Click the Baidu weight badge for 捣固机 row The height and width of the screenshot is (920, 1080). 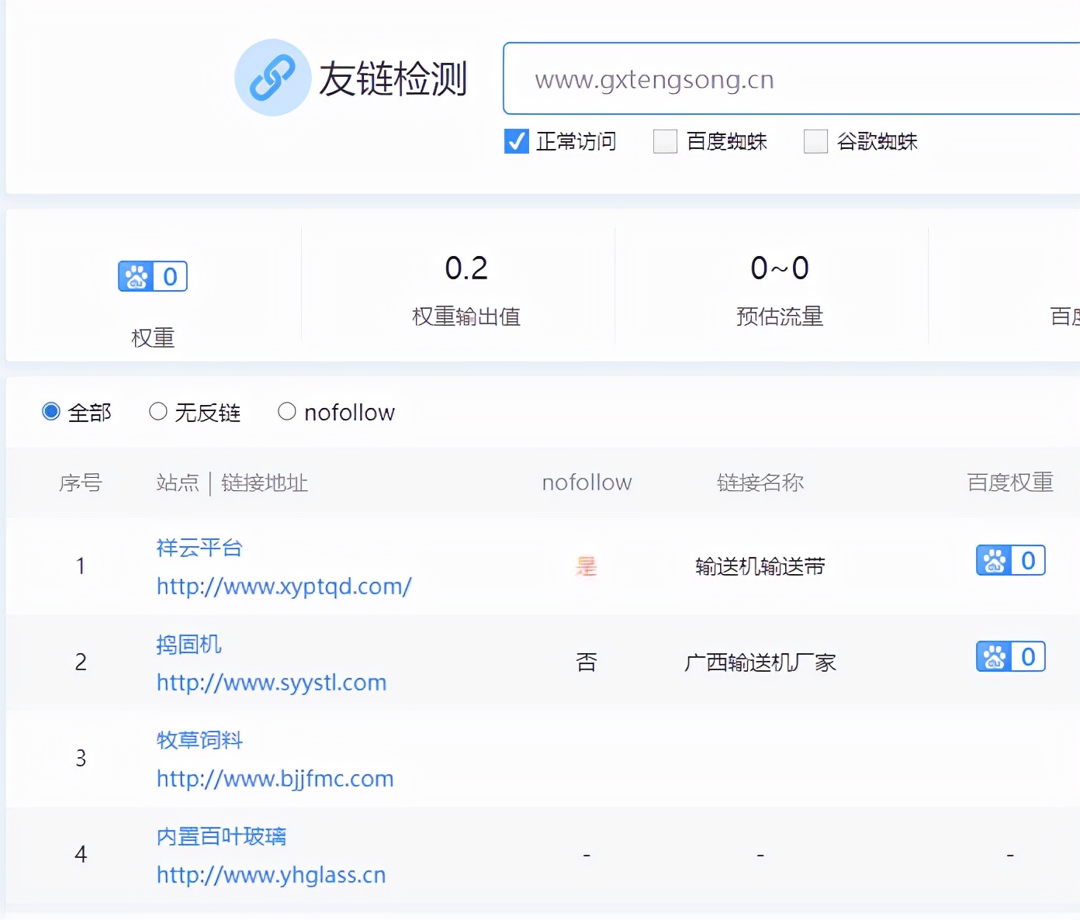[1009, 656]
